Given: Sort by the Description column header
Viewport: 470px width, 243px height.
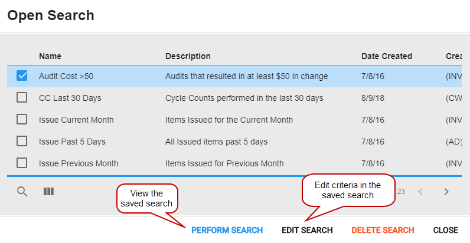Looking at the screenshot, I should coord(188,56).
